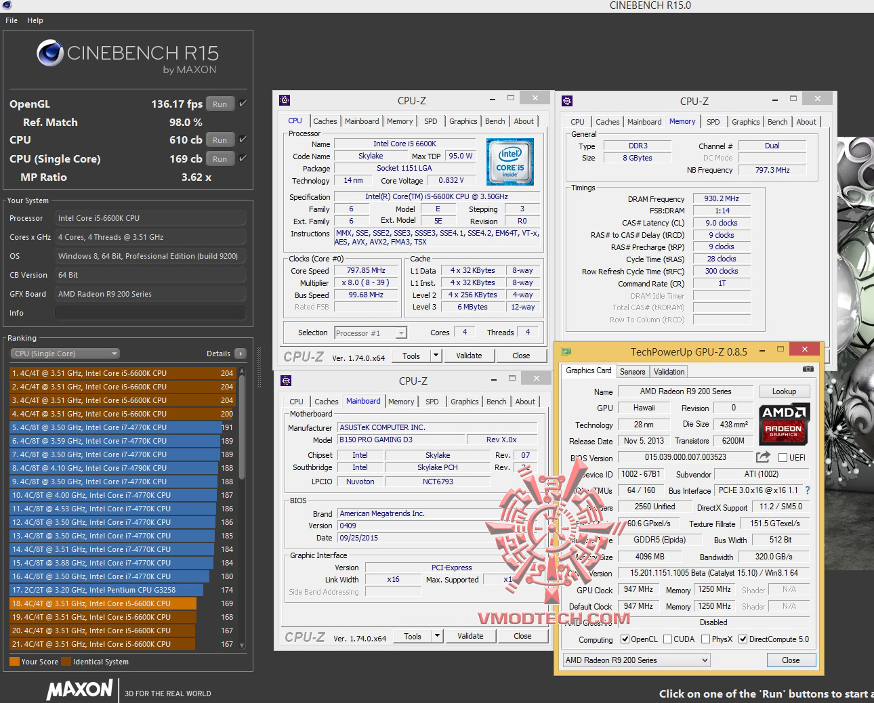The height and width of the screenshot is (703, 874).
Task: Open the Bench tab in the CPU-Z Mainboard window
Action: [x=497, y=402]
